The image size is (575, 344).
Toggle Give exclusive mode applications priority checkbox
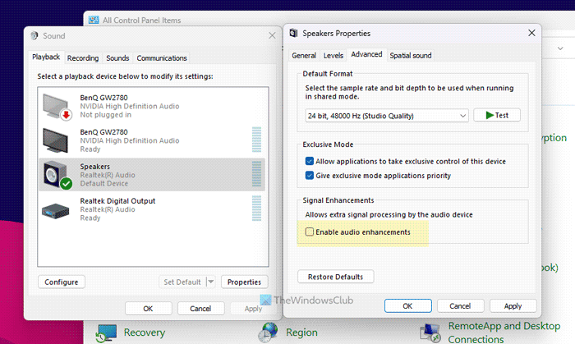(309, 176)
